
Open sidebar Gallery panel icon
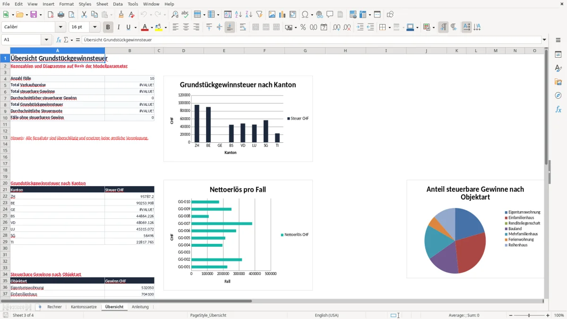pos(558,82)
